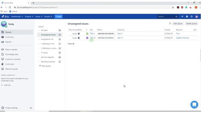Screen dimensions: 201x113
Task: Bookmark this page with the star
Action: [173, 8]
